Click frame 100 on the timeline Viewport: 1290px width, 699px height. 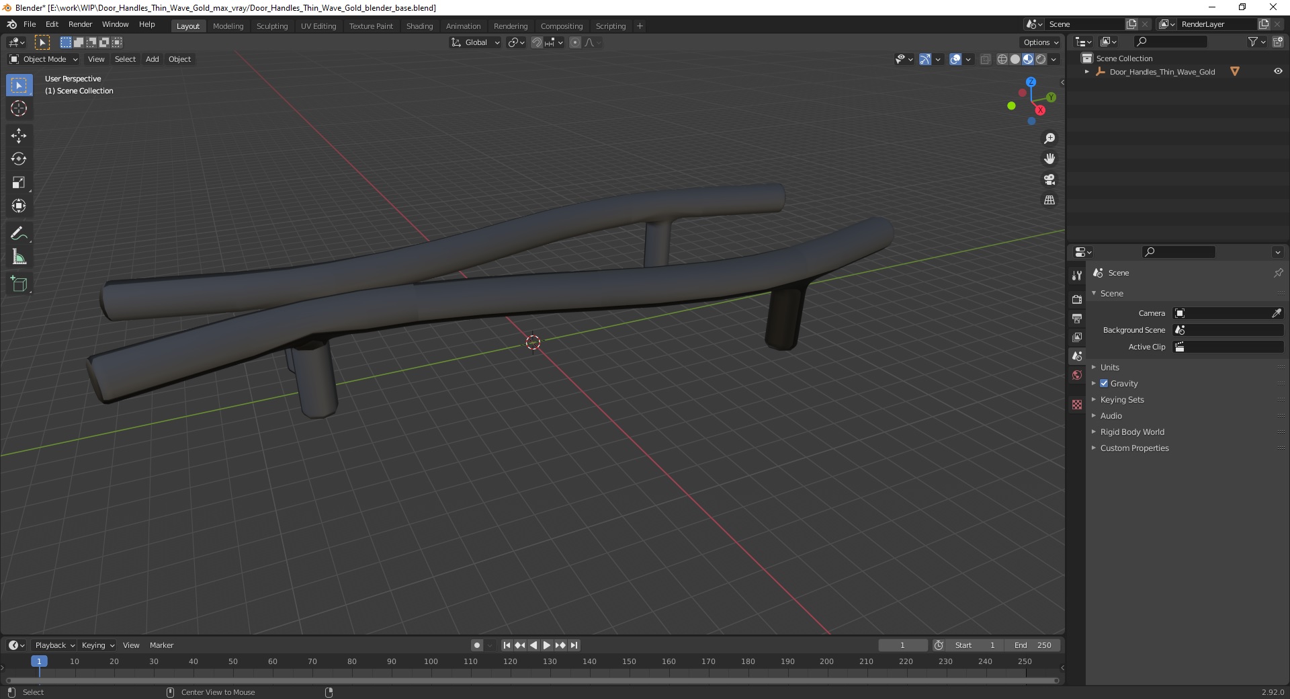tap(431, 661)
